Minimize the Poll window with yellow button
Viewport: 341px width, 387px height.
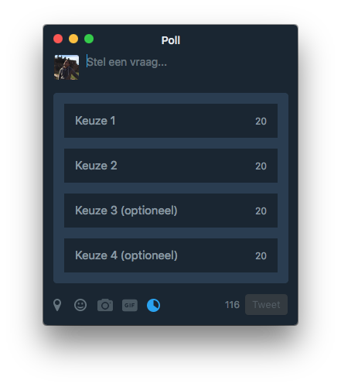[x=73, y=39]
